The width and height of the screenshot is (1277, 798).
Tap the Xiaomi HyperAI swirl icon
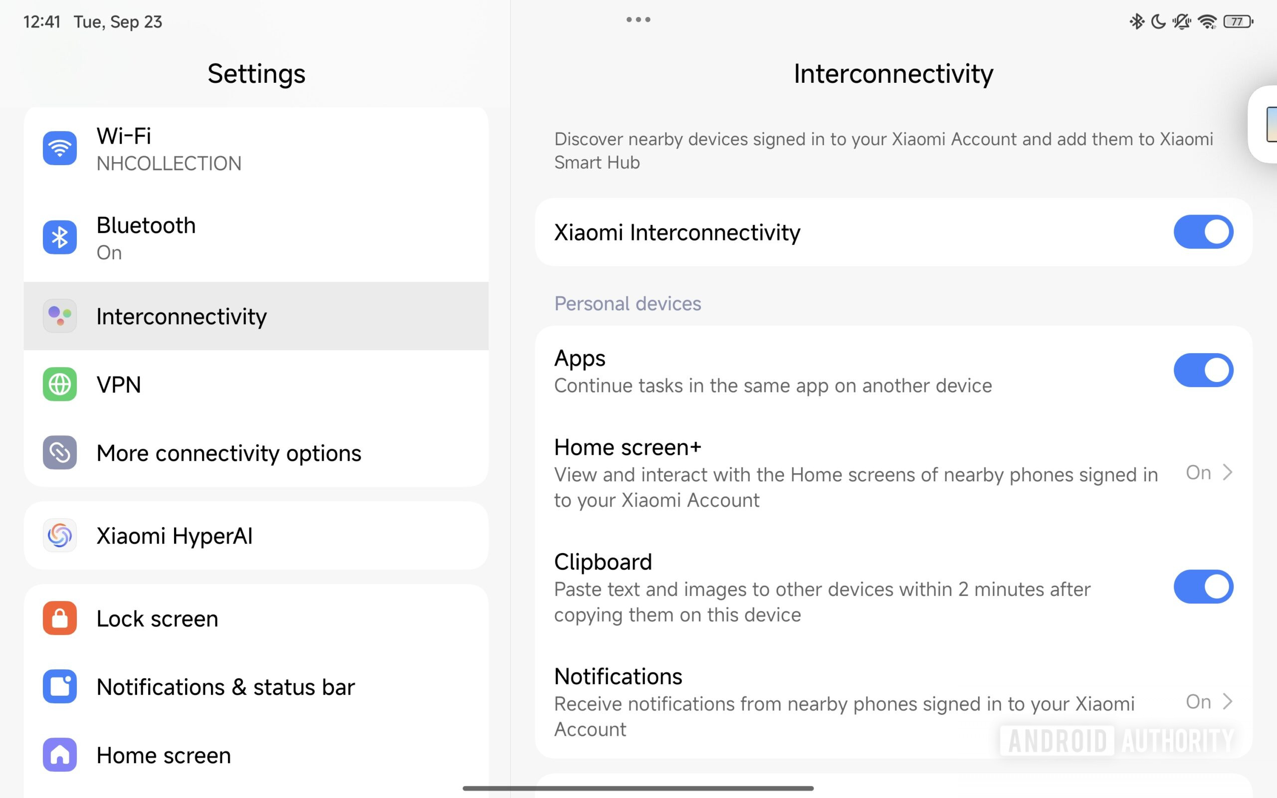pos(60,536)
